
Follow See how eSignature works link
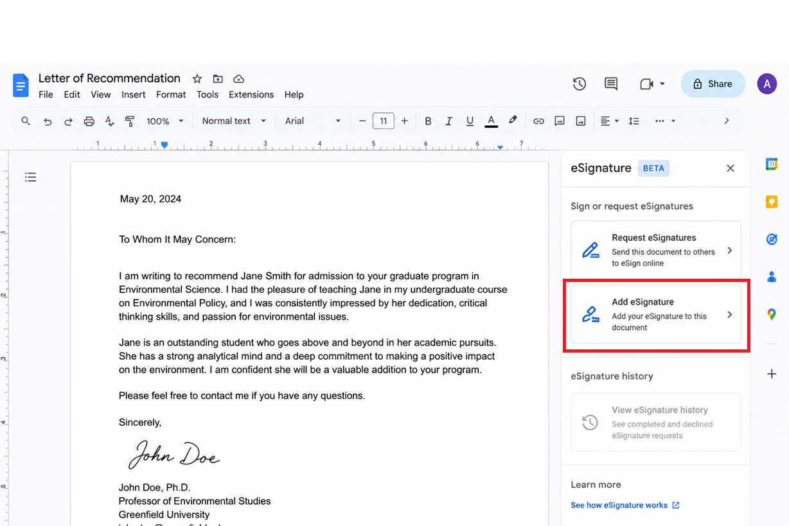point(625,505)
